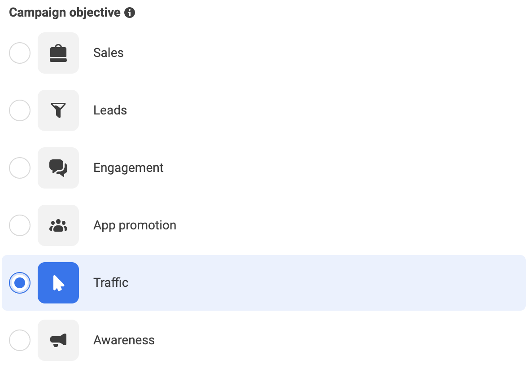Click the Leads funnel icon
The width and height of the screenshot is (532, 378).
pyautogui.click(x=58, y=110)
